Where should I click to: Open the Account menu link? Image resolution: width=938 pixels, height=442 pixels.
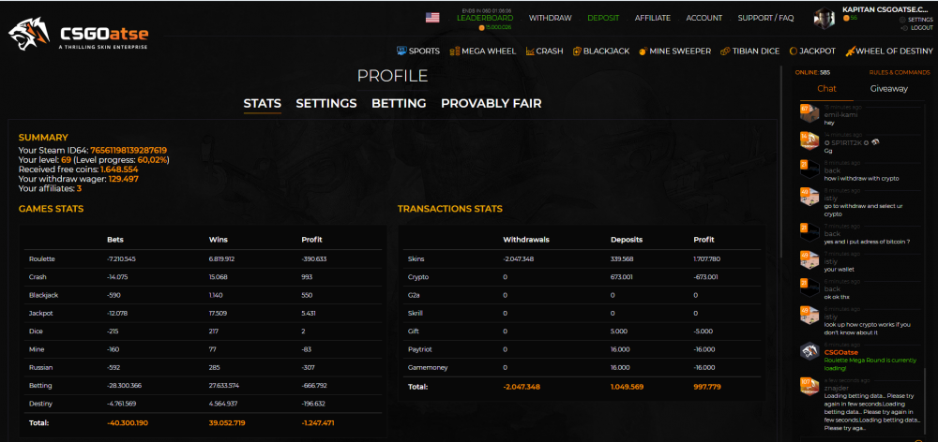(704, 18)
